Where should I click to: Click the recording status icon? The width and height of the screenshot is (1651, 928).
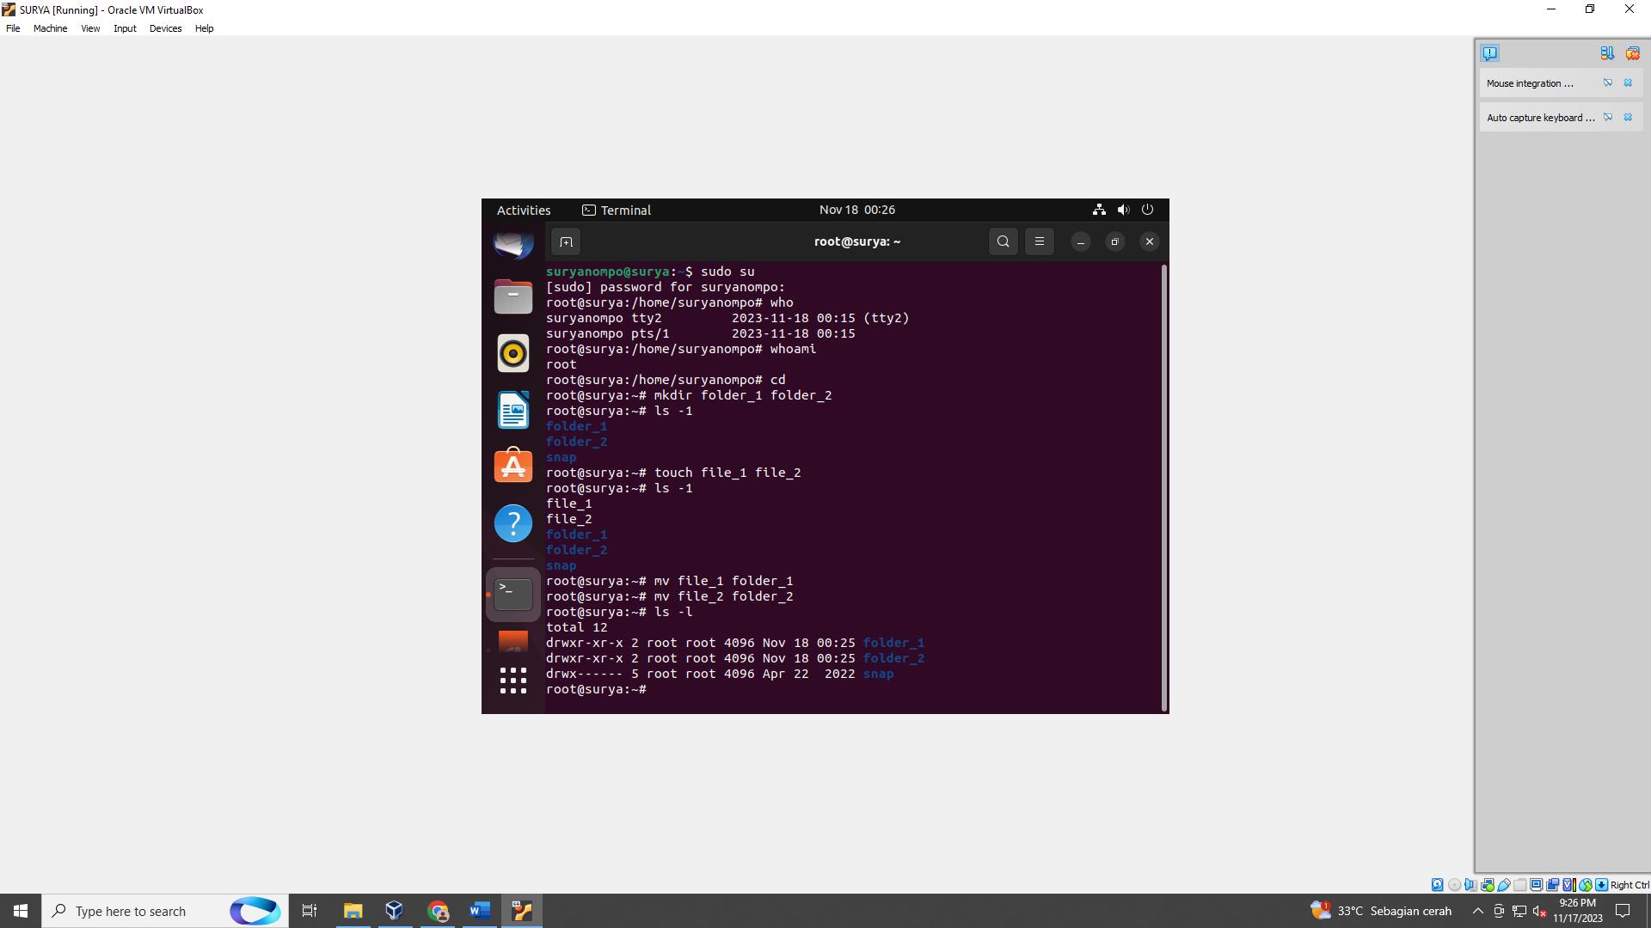click(x=1553, y=885)
